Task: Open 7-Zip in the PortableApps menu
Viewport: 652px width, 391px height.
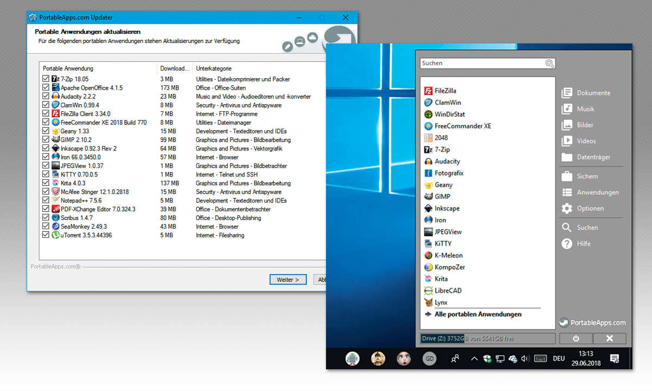Action: coord(437,149)
